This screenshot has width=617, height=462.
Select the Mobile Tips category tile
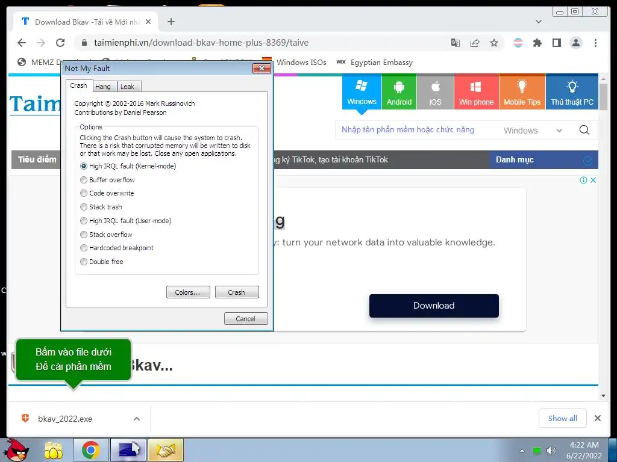(x=522, y=92)
